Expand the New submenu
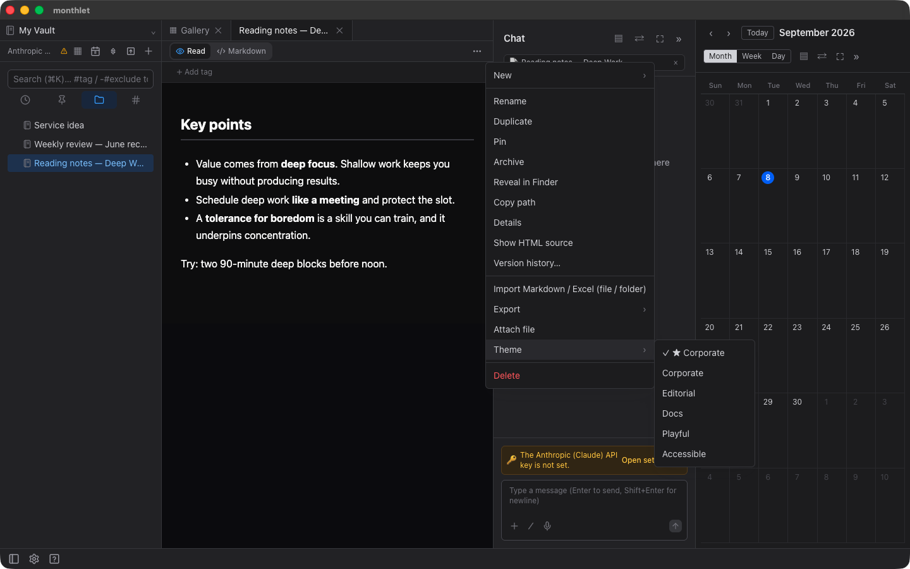This screenshot has width=910, height=569. [569, 75]
